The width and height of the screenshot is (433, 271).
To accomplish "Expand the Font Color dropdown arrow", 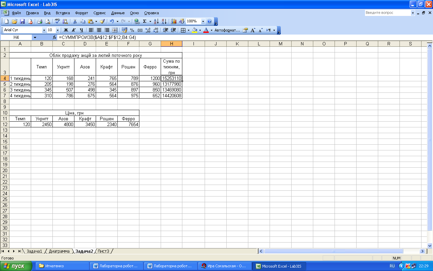I will (211, 30).
